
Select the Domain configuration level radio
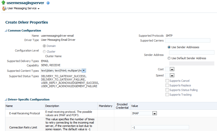pyautogui.click(x=44, y=46)
